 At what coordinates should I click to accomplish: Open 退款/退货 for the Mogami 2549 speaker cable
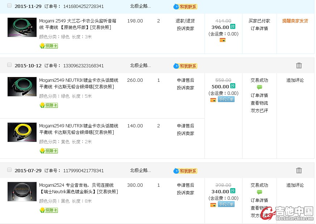click(x=185, y=21)
